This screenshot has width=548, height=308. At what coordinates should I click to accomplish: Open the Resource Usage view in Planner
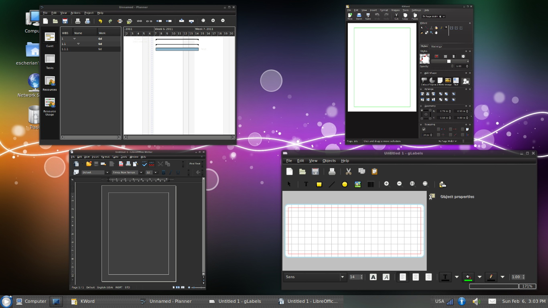point(50,106)
